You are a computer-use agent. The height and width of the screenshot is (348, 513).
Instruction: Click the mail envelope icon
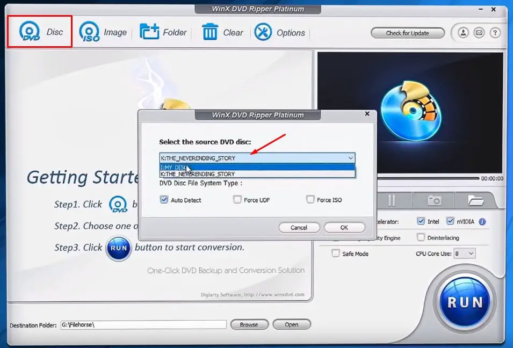(479, 33)
